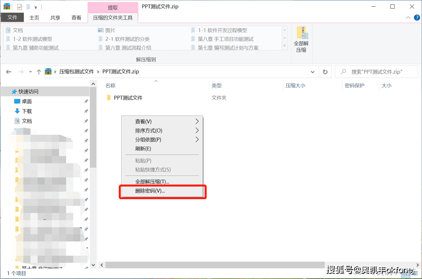Click the forward navigation arrow
This screenshot has width=422, height=279.
tap(21, 72)
